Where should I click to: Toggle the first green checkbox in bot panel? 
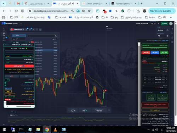click(x=5, y=83)
